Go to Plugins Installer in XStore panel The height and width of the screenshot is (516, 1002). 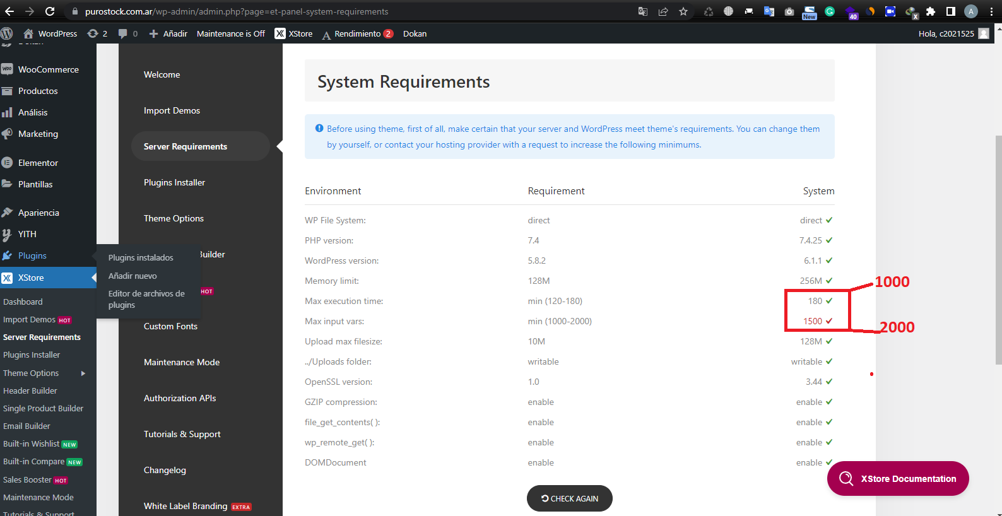175,182
